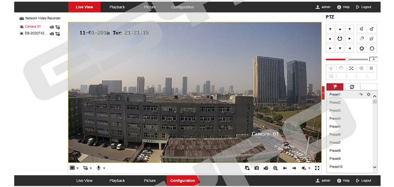Click the PTZ auto-scan center button
The height and width of the screenshot is (187, 394).
339,38
